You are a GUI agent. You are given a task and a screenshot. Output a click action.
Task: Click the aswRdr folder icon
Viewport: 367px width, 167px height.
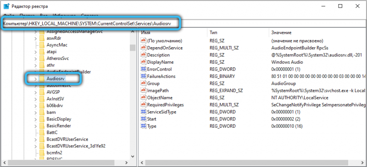pos(42,38)
